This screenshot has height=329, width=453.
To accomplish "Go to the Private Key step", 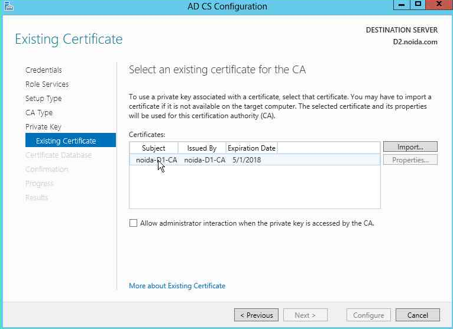I will point(43,126).
